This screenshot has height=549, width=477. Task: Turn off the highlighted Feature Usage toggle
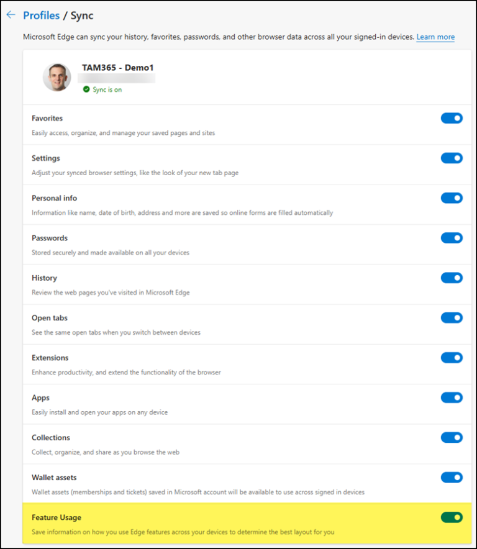(x=452, y=517)
